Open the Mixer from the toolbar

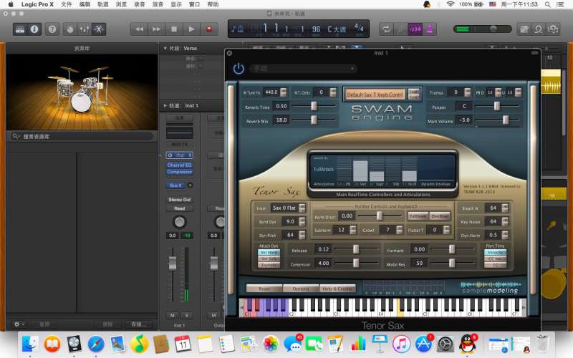[x=85, y=29]
